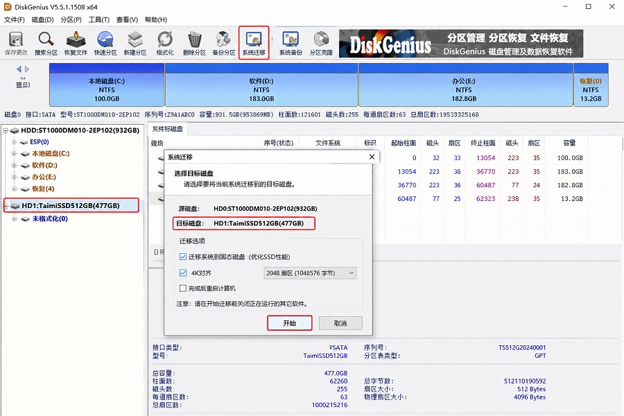Select 软件(D:) label in disk tree
The image size is (624, 416).
point(44,165)
